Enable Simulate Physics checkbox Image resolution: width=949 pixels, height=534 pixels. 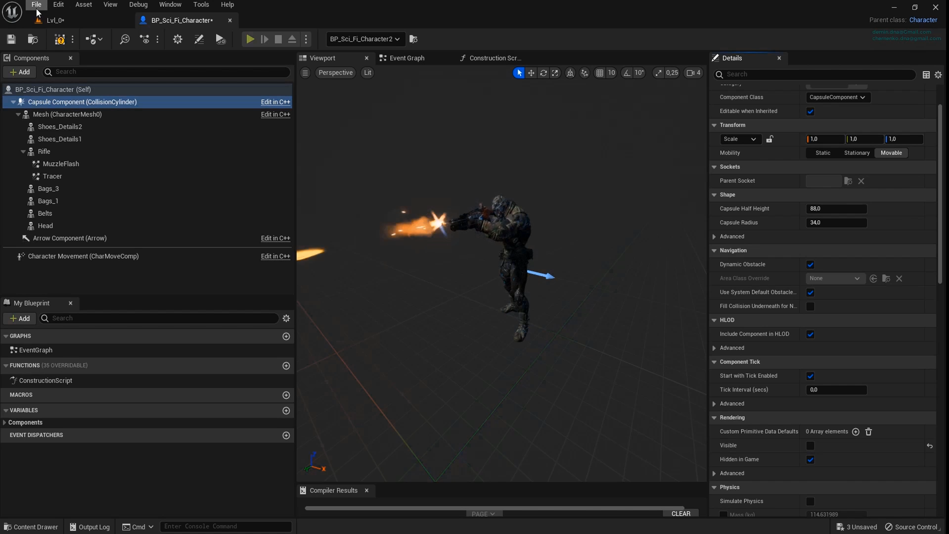click(x=811, y=501)
